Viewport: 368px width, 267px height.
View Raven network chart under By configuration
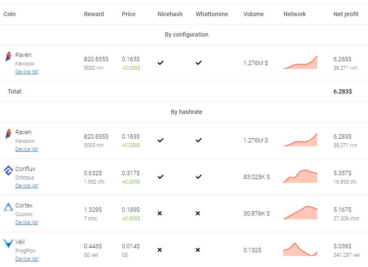(300, 62)
